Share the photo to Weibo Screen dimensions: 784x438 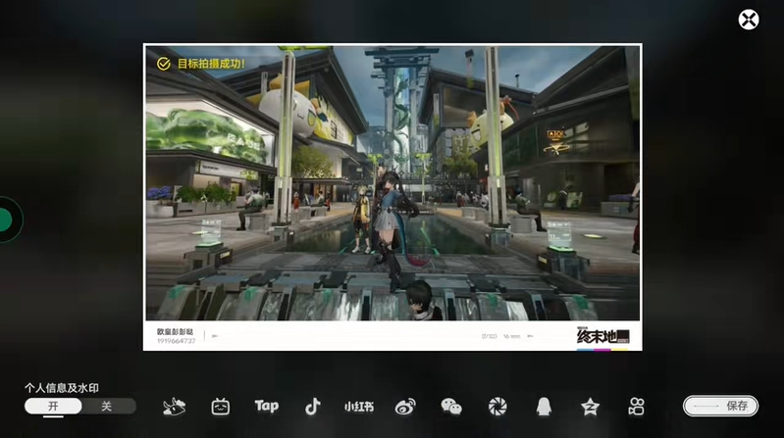coord(405,407)
